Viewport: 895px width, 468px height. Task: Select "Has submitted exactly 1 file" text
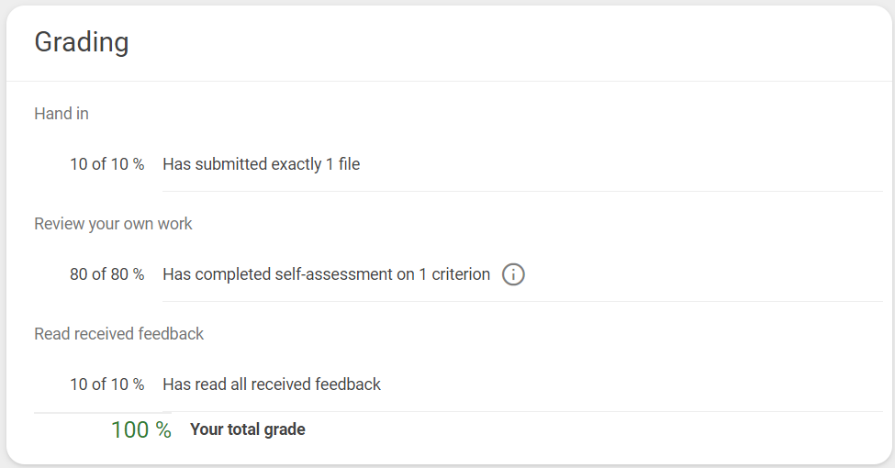[x=262, y=164]
